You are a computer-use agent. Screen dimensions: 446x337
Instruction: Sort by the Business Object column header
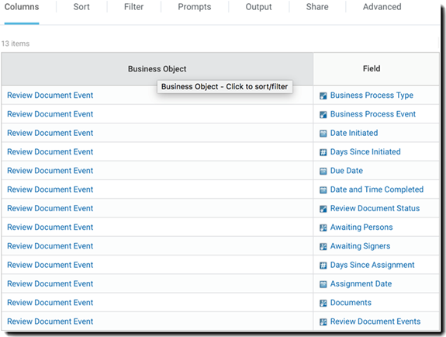pyautogui.click(x=157, y=68)
